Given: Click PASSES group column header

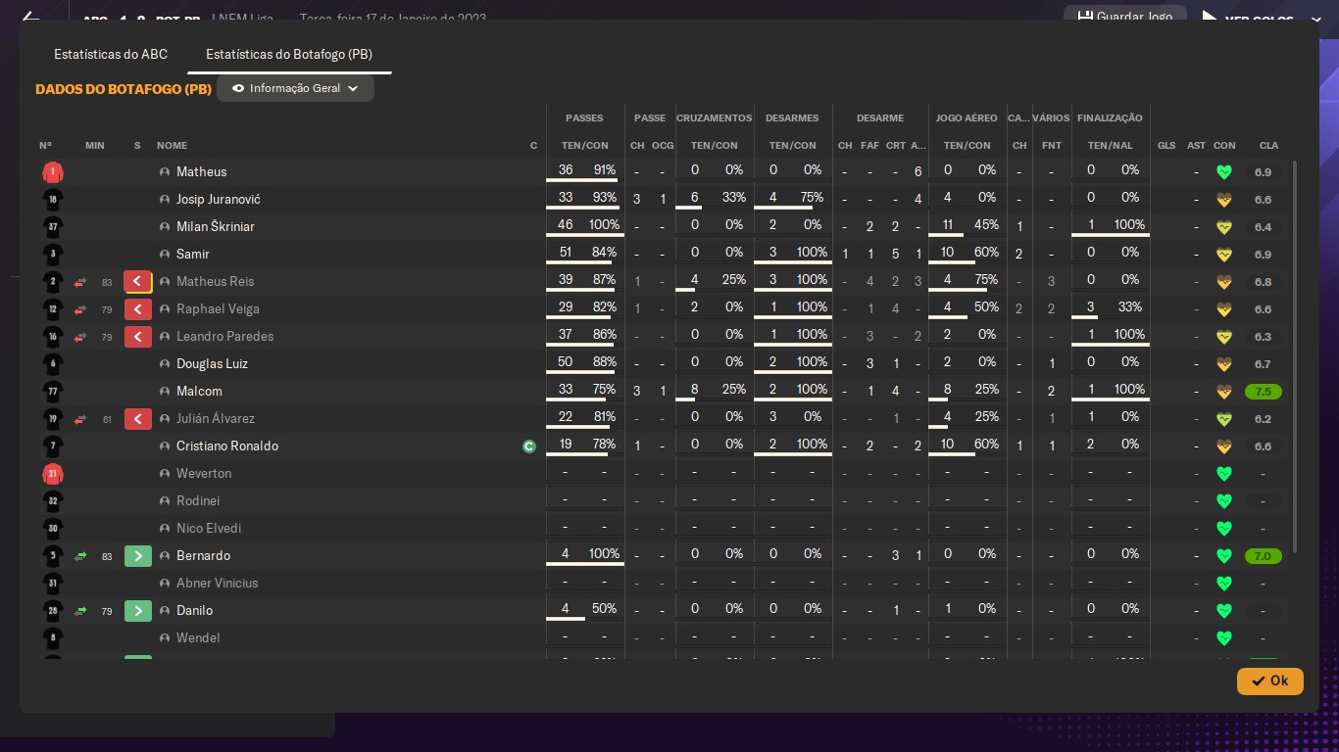Looking at the screenshot, I should pyautogui.click(x=584, y=117).
